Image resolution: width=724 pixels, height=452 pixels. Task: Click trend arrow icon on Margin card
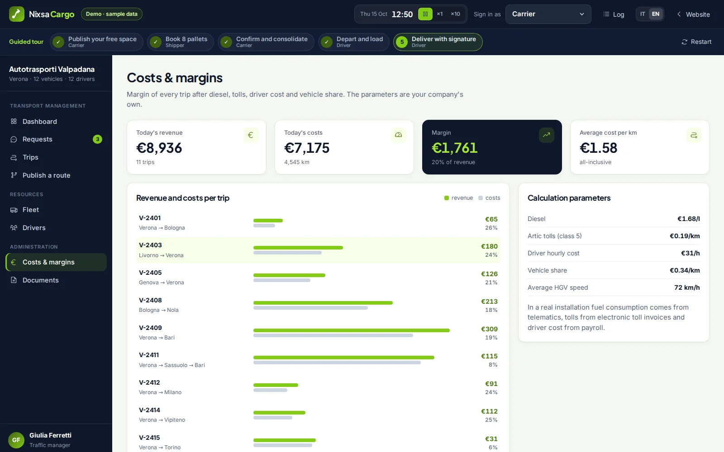click(x=547, y=135)
